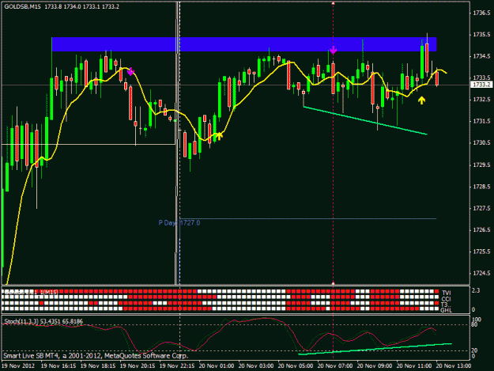This screenshot has height=371, width=494.
Task: Click the 20 Nov 03:00 time label
Action: 256,366
